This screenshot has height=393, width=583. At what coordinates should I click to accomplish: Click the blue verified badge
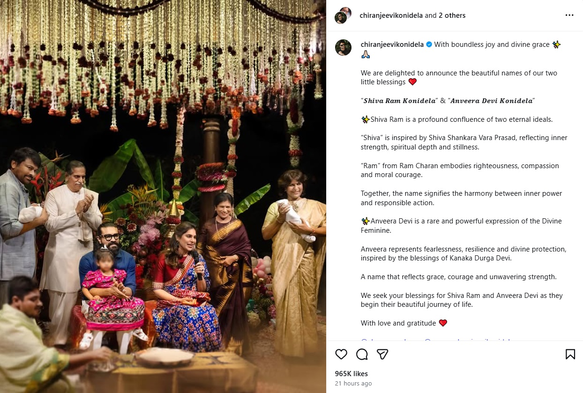(428, 44)
